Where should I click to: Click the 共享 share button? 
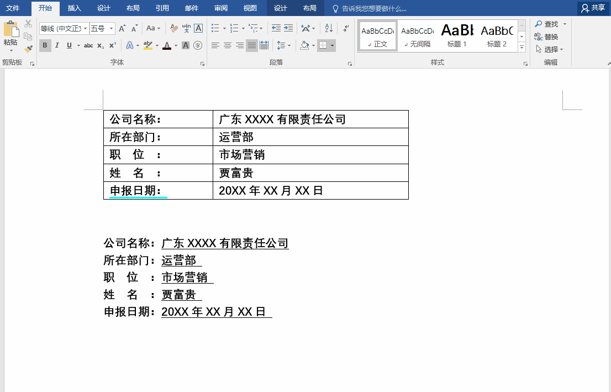[593, 8]
